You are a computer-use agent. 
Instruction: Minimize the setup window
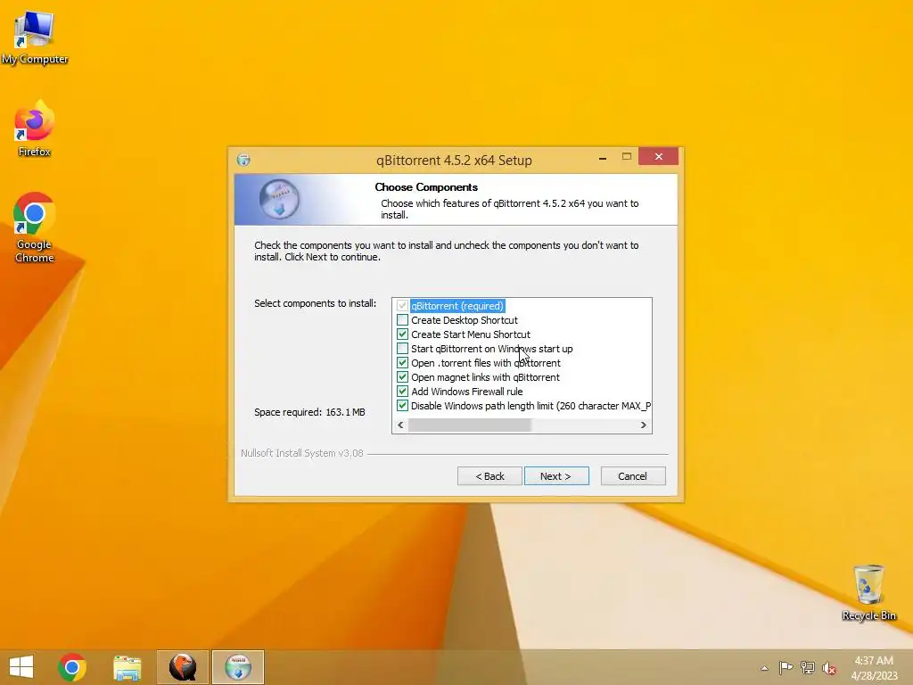(603, 158)
